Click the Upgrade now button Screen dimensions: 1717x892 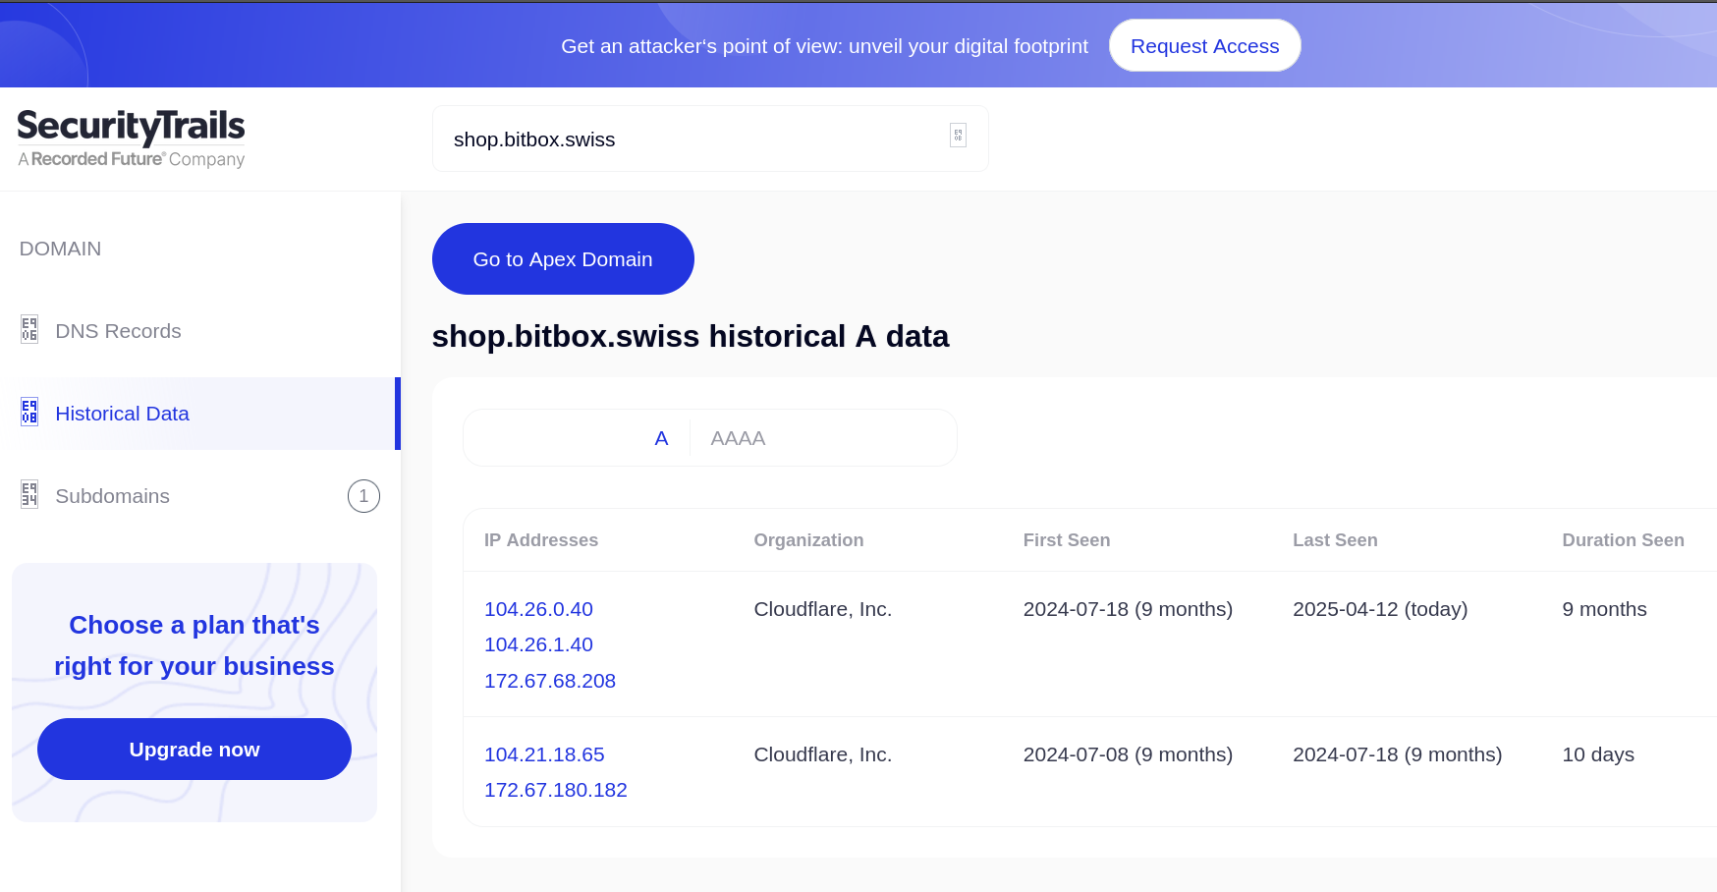194,749
